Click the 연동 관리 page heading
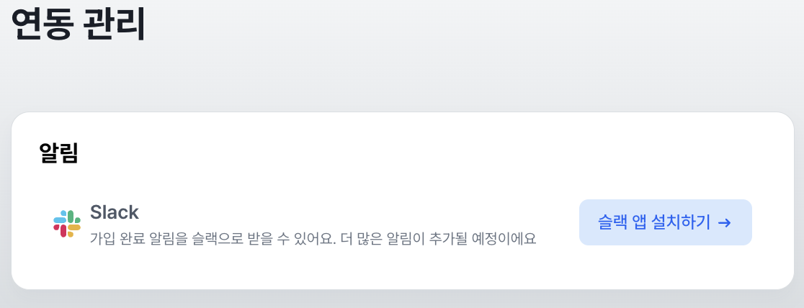 79,24
